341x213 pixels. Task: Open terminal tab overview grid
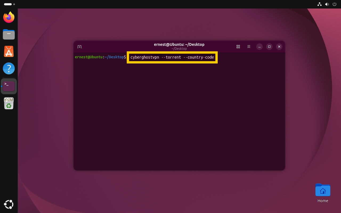pos(238,47)
